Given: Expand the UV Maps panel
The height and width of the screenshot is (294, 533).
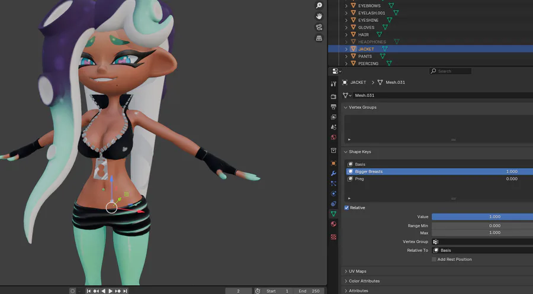Looking at the screenshot, I should (346, 272).
